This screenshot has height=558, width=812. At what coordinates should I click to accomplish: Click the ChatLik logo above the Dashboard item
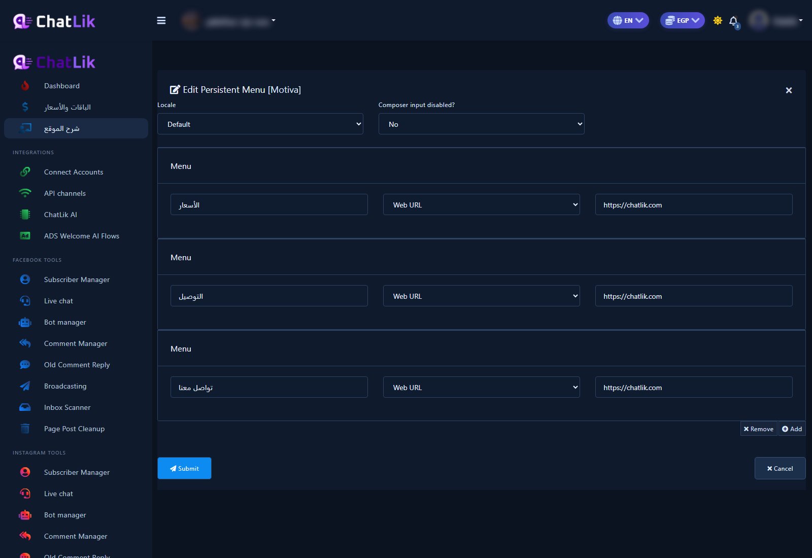pos(54,62)
